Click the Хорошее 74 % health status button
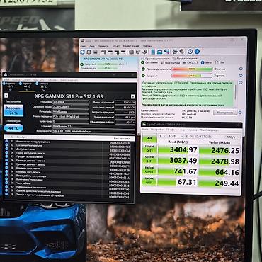 point(14,110)
